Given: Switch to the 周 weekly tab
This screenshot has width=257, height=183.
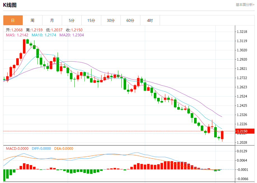Looking at the screenshot, I should click(x=32, y=20).
